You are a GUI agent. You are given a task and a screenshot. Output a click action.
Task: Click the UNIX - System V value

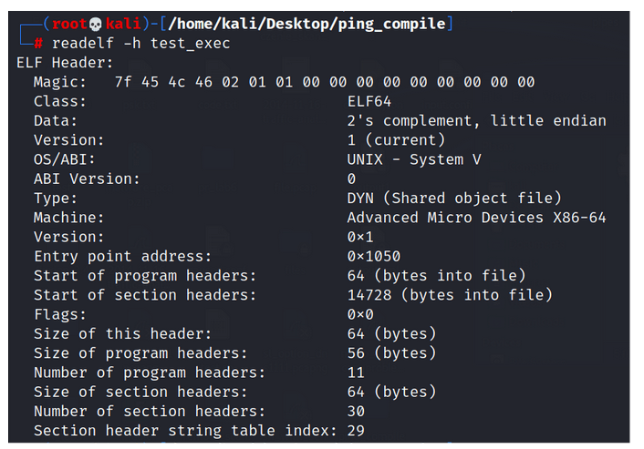tap(414, 159)
